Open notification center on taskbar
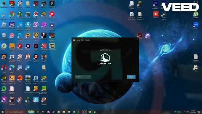 click(199, 112)
